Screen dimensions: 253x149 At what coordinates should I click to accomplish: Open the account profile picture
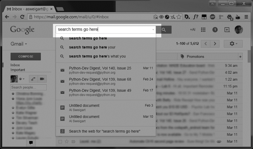pos(239,30)
